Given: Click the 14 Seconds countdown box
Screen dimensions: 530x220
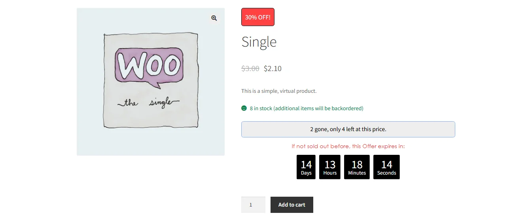Looking at the screenshot, I should (x=386, y=167).
